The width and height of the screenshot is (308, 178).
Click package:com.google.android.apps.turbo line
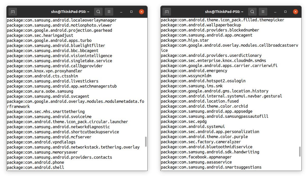(49, 40)
